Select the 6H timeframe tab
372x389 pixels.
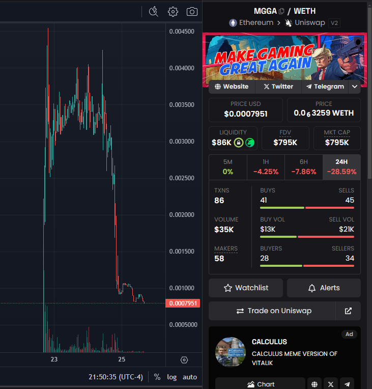tap(304, 167)
